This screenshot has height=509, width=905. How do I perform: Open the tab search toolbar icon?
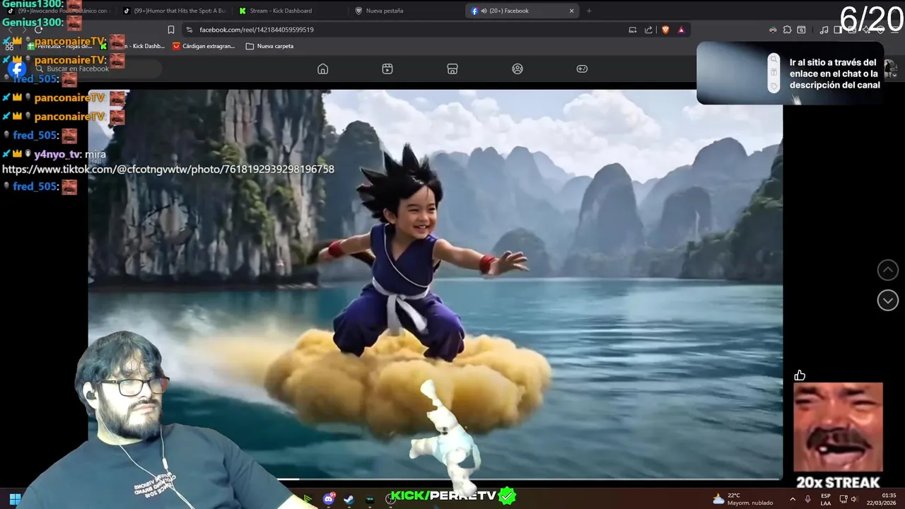pyautogui.click(x=801, y=30)
